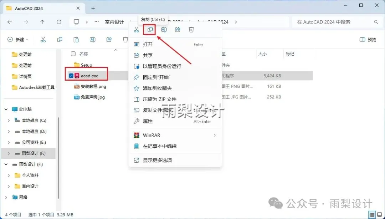The image size is (385, 219).
Task: Click the toolbar copy icon
Action: 60,40
